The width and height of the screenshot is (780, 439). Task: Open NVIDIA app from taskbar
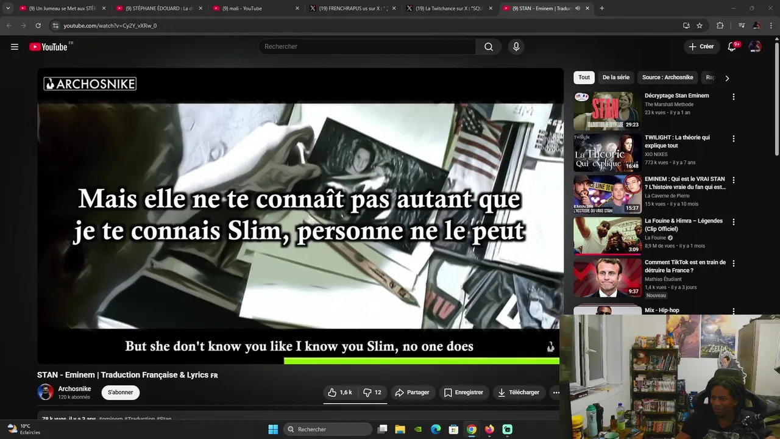pos(418,429)
